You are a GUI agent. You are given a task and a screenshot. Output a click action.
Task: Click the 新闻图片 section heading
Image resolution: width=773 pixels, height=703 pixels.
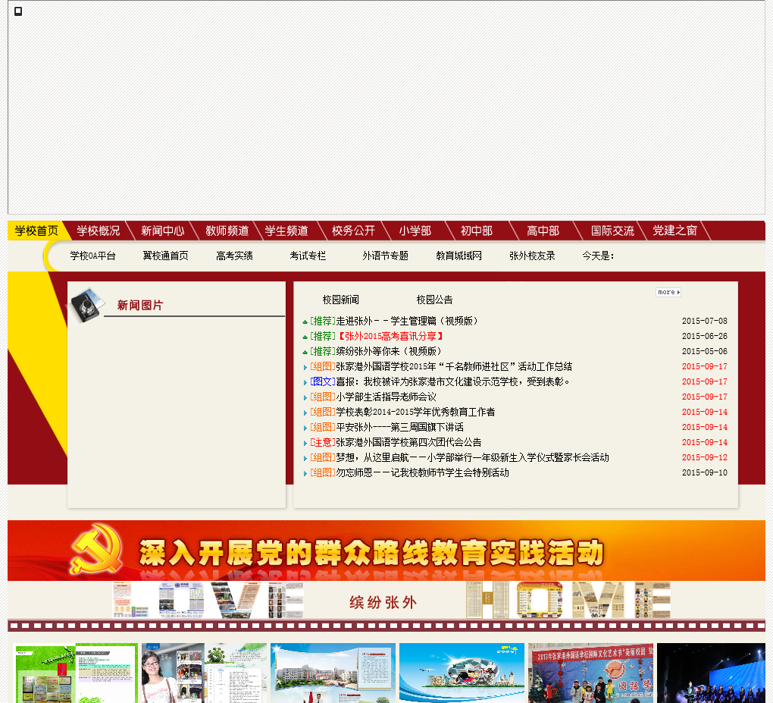click(x=140, y=306)
